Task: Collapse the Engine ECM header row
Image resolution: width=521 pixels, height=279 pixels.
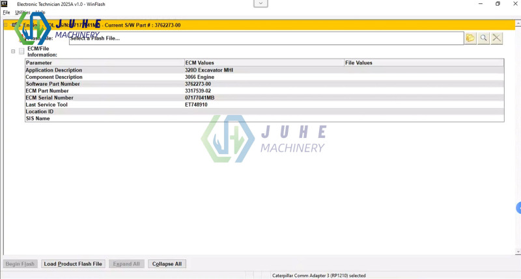Action: [6, 25]
